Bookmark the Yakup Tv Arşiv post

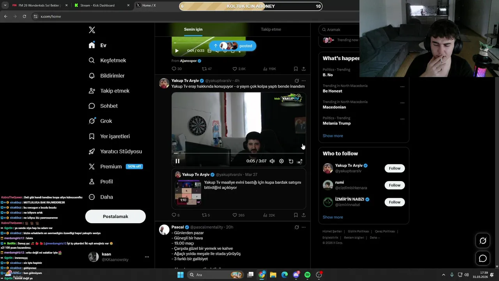tap(296, 215)
